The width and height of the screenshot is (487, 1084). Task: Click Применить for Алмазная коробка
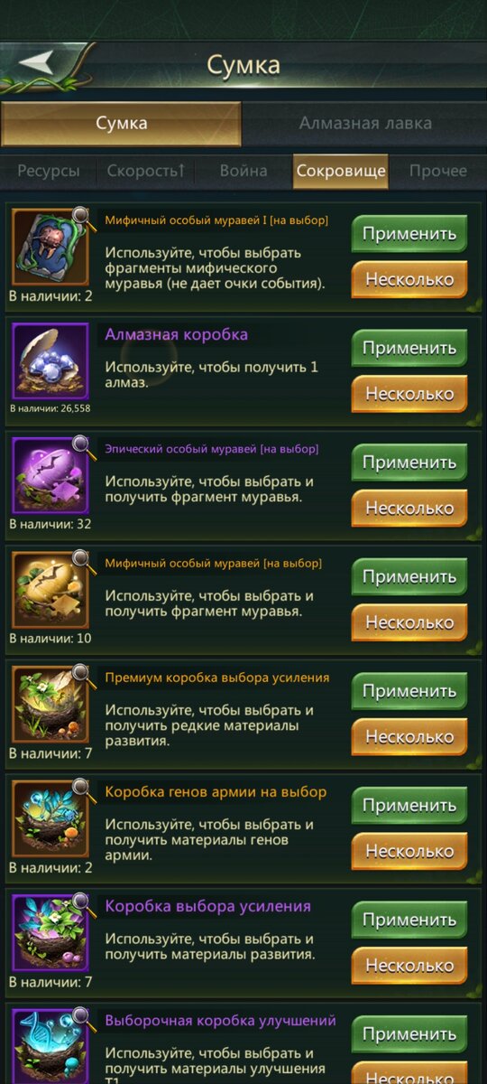click(409, 348)
